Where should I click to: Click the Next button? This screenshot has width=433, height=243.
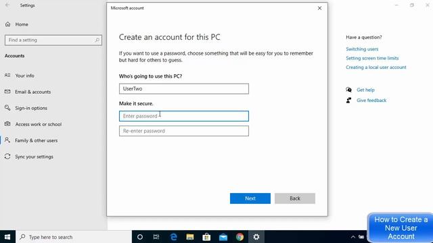(250, 198)
